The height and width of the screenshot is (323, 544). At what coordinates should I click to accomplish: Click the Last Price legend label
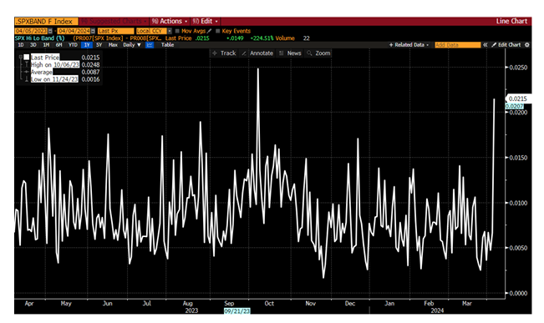pyautogui.click(x=45, y=58)
